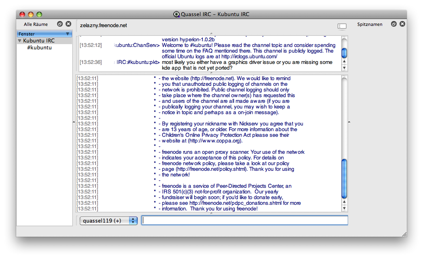Select the Kubuntu IRC network entry
Viewport: 423px width, 259px height.
pyautogui.click(x=39, y=41)
